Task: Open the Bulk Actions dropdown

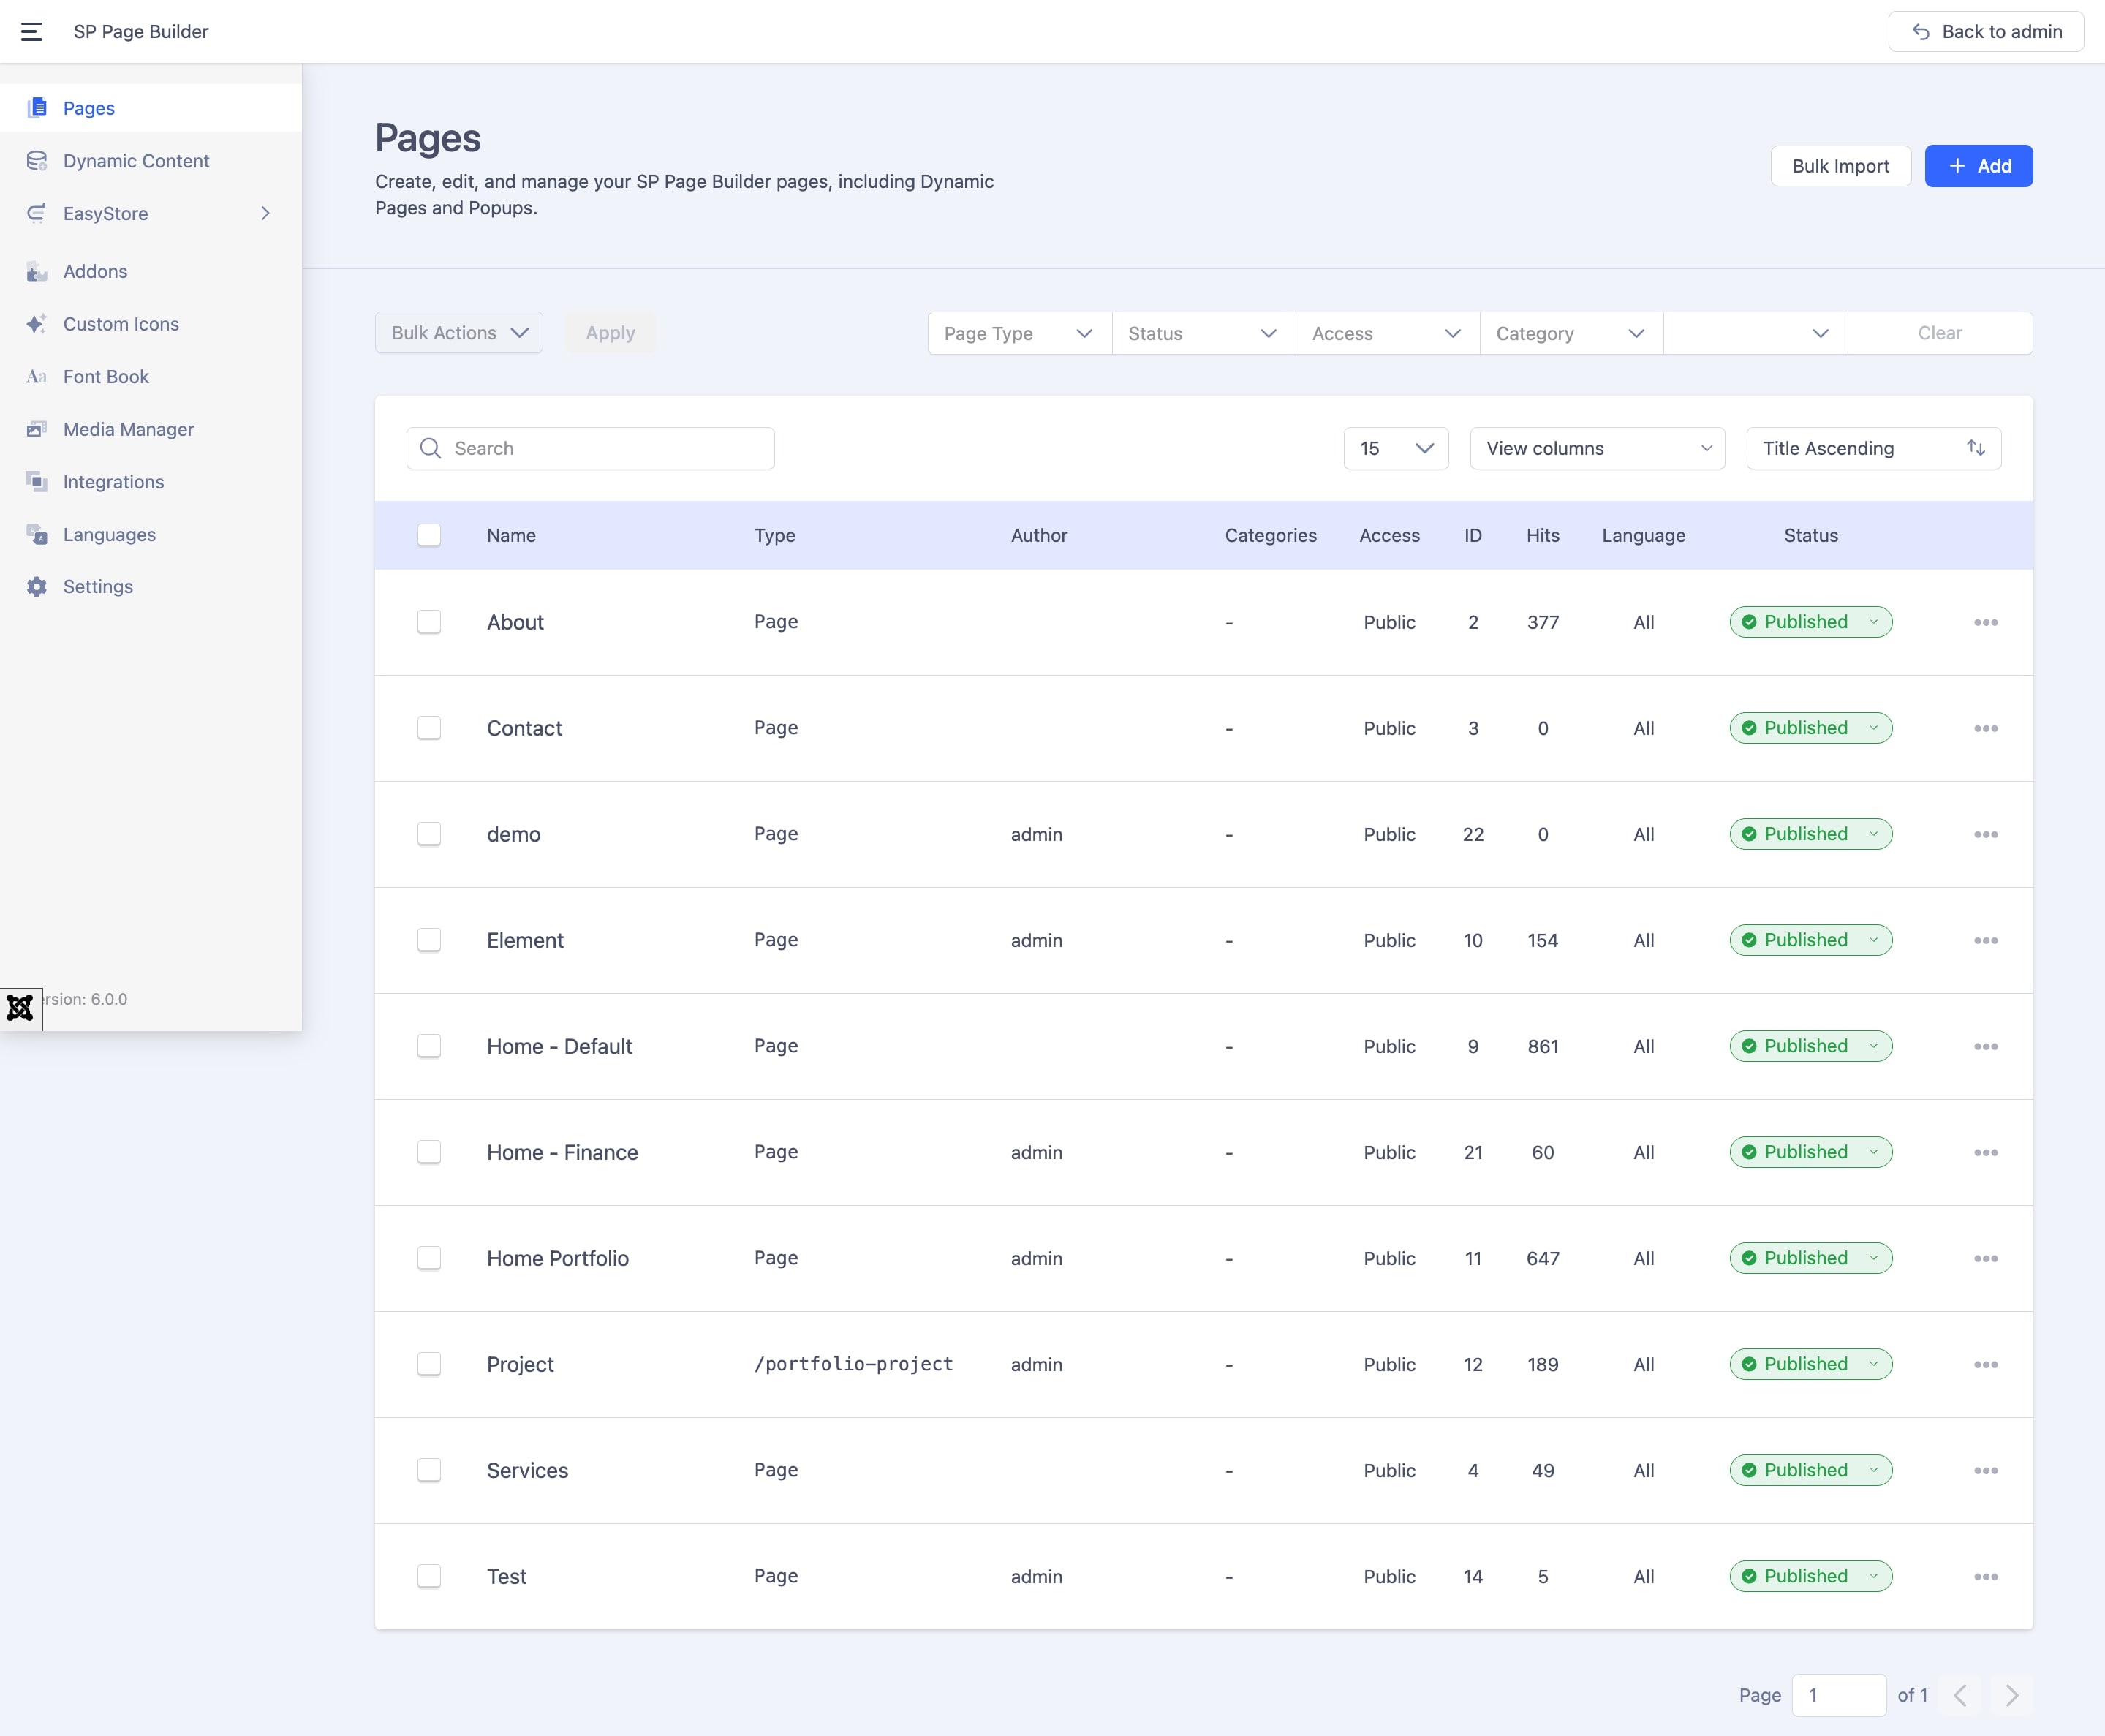Action: pos(459,333)
